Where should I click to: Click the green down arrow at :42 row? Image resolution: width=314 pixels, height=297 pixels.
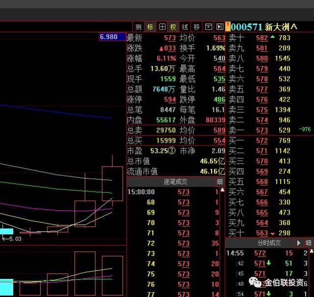point(269,263)
